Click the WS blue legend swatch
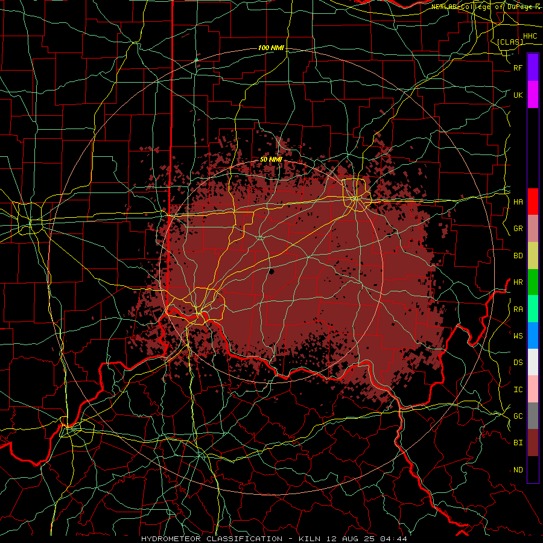 533,335
